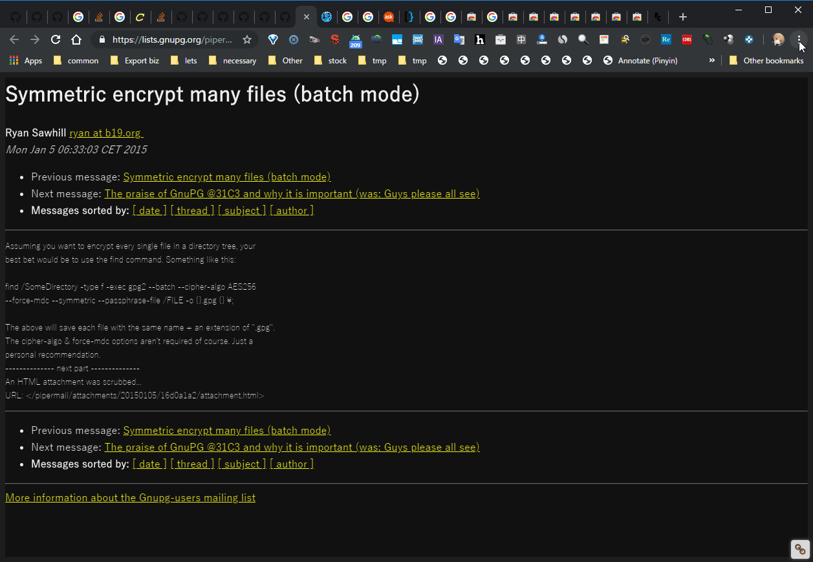The width and height of the screenshot is (813, 562).
Task: Click the Google Translate extension icon
Action: click(459, 39)
